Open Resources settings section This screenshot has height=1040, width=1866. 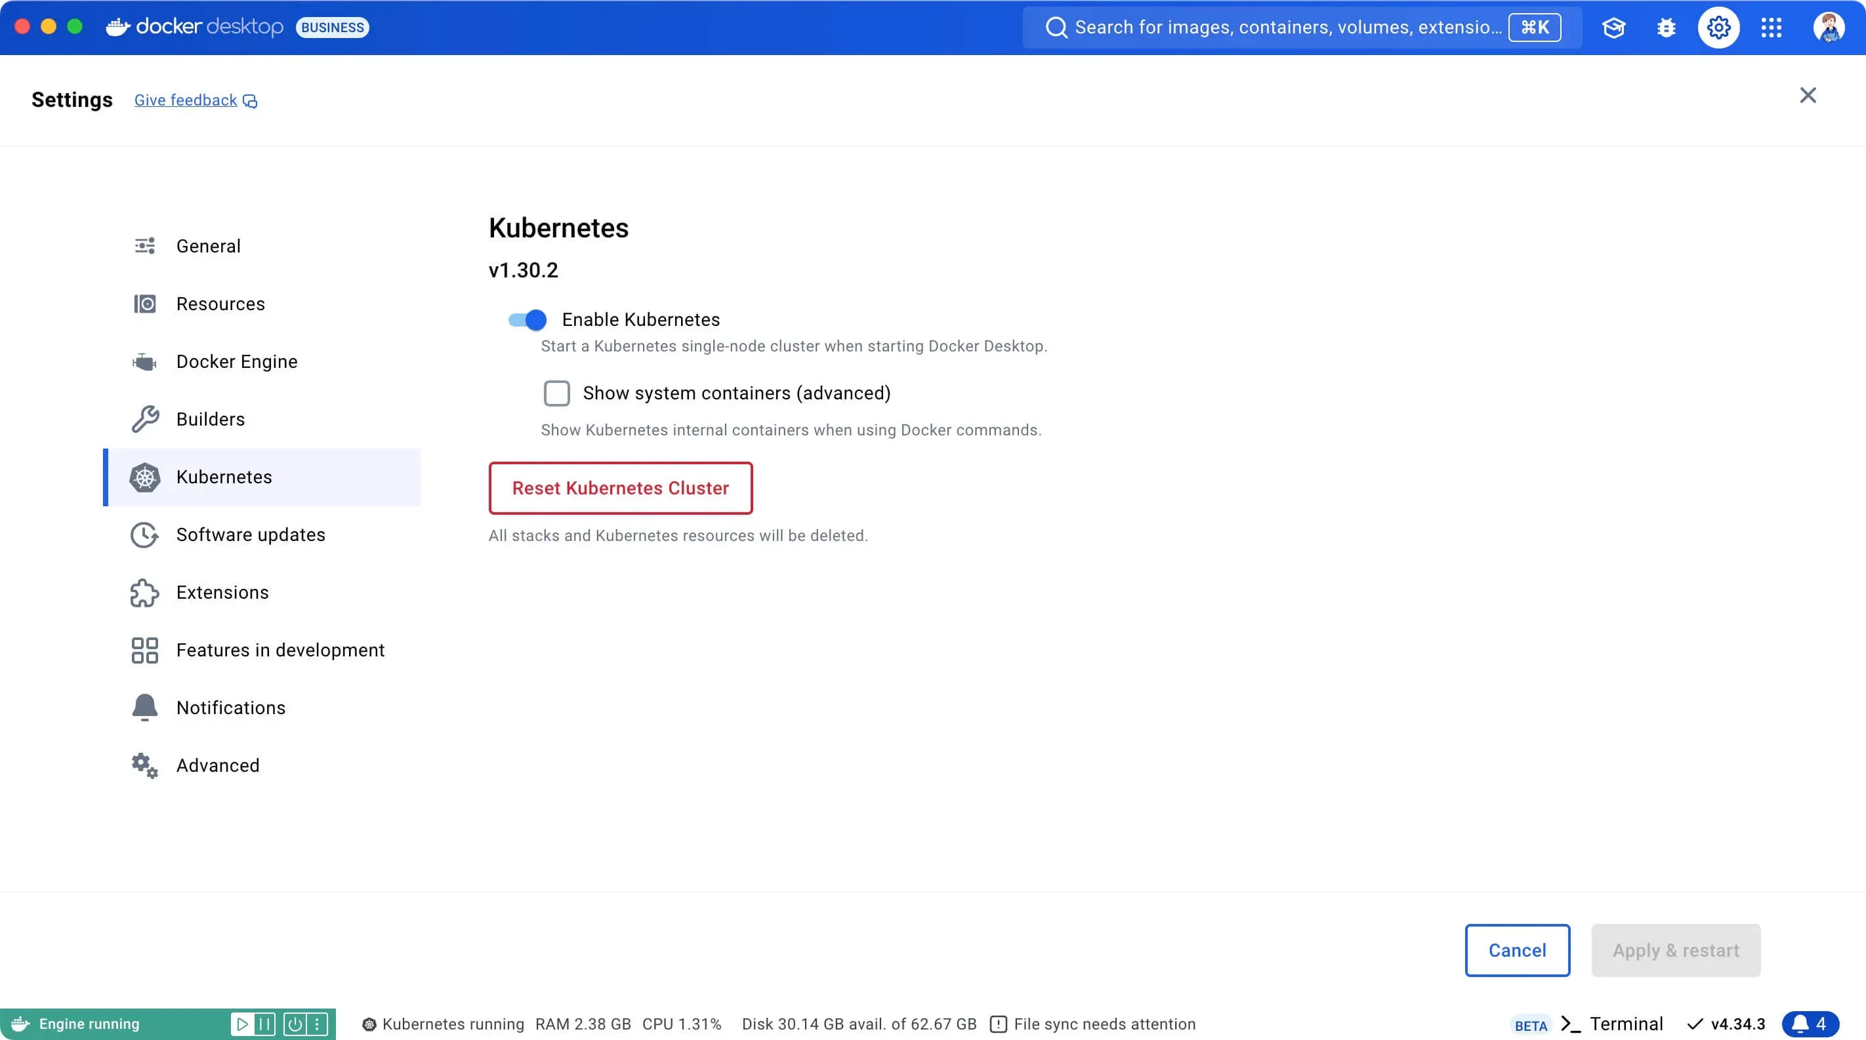pyautogui.click(x=262, y=304)
